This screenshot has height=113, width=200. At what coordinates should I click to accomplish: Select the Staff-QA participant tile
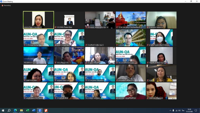[162, 91]
